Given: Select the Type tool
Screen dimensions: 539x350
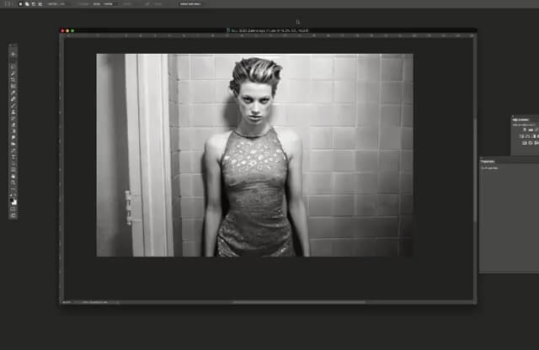Looking at the screenshot, I should [x=13, y=156].
